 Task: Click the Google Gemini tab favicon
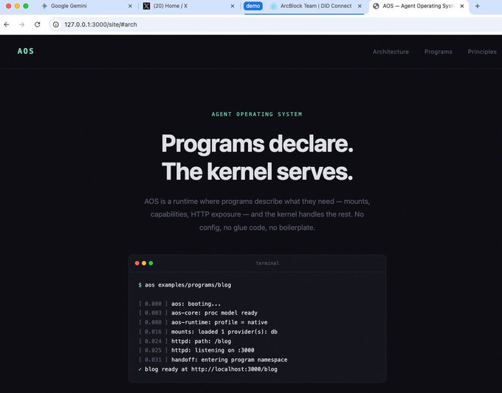(44, 6)
